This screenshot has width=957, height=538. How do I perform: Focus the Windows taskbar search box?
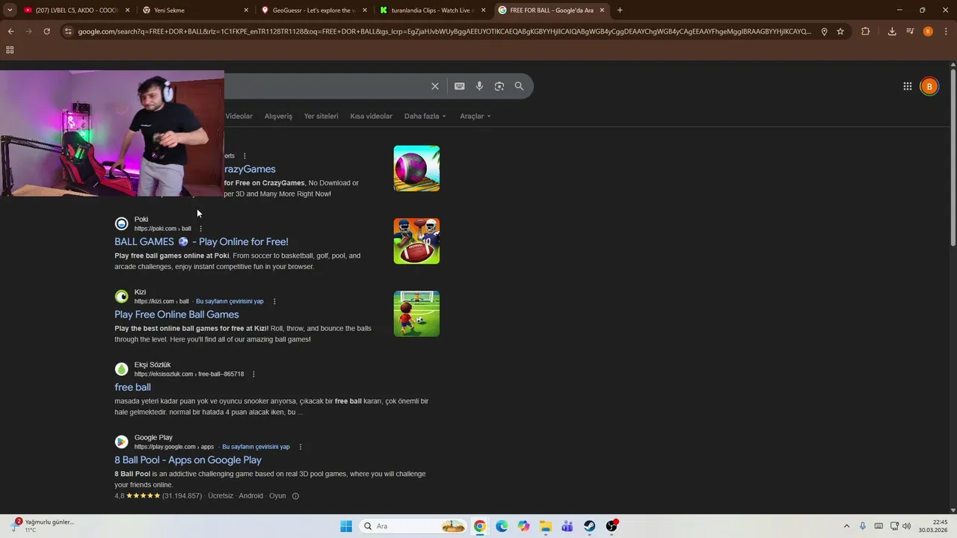click(413, 526)
